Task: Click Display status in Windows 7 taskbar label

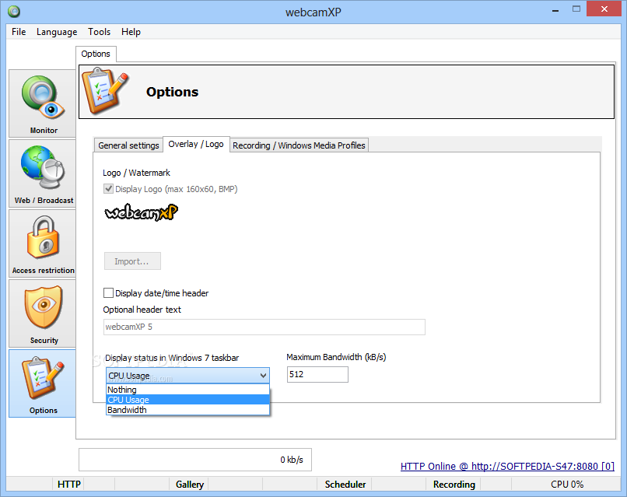Action: click(172, 358)
